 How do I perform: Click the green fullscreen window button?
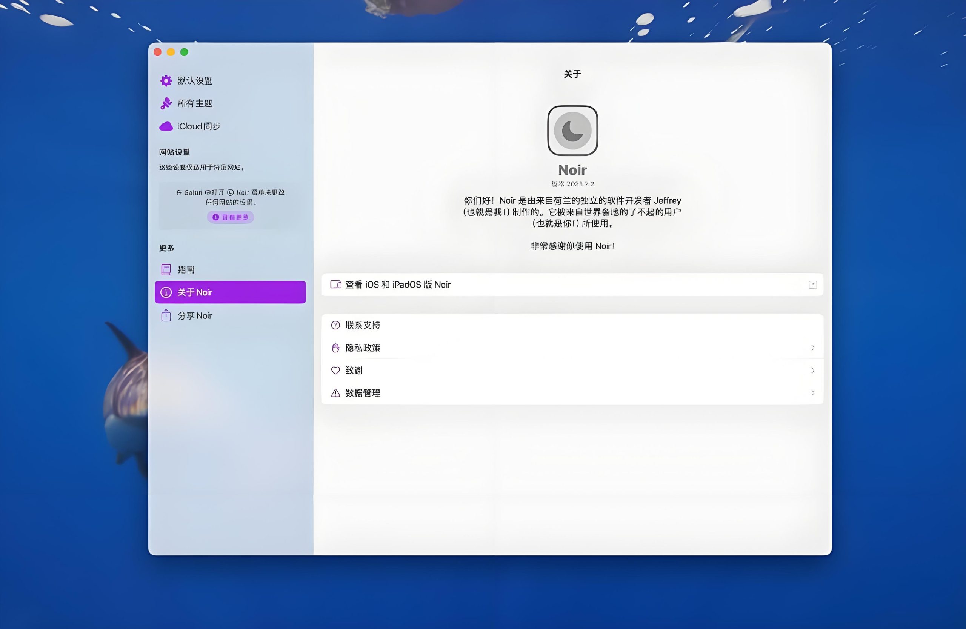coord(184,52)
